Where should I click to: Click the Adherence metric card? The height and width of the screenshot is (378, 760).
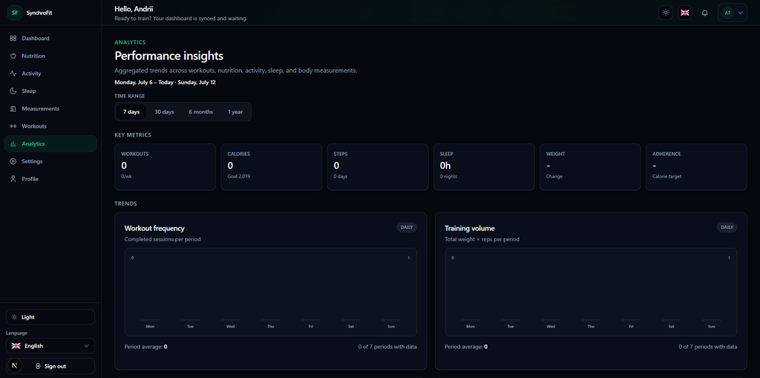coord(696,167)
